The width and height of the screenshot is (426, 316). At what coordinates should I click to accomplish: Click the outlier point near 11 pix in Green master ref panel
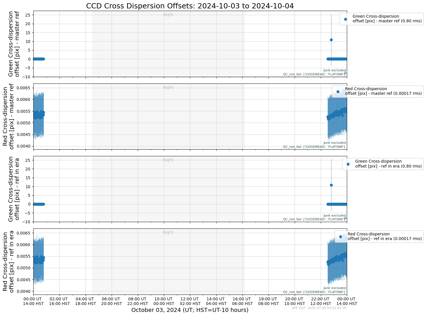tap(331, 40)
